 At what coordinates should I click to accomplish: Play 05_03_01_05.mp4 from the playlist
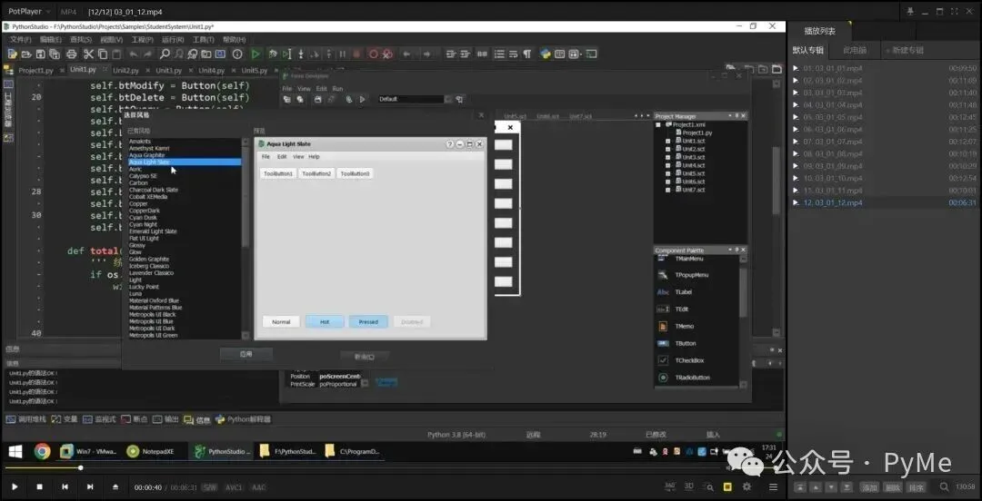click(832, 117)
